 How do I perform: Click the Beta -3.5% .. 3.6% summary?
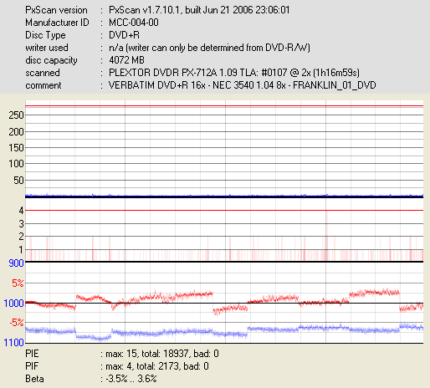click(x=91, y=379)
